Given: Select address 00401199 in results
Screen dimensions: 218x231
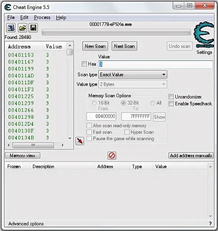Looking at the screenshot, I should coord(21,69).
